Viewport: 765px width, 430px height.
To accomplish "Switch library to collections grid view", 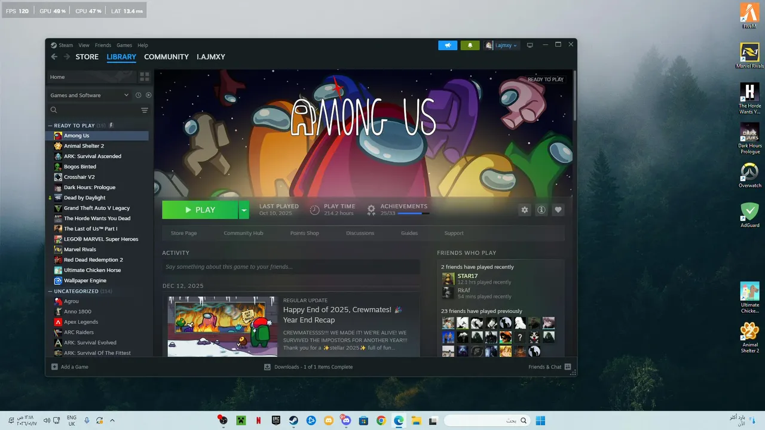I will (x=144, y=77).
